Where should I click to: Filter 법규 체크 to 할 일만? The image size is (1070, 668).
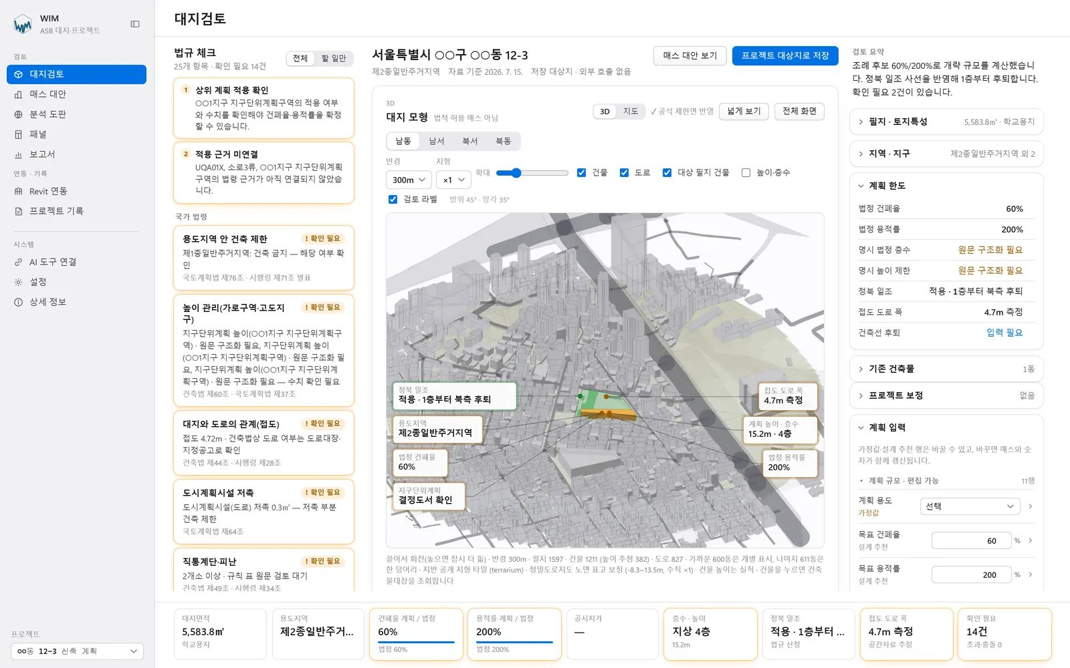click(334, 59)
